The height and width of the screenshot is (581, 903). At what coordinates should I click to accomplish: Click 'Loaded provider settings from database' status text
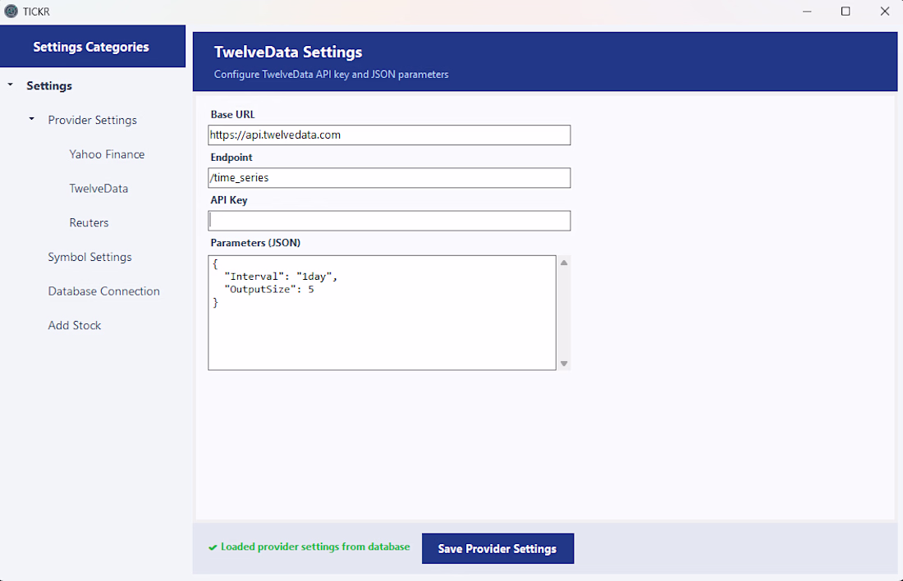point(315,547)
